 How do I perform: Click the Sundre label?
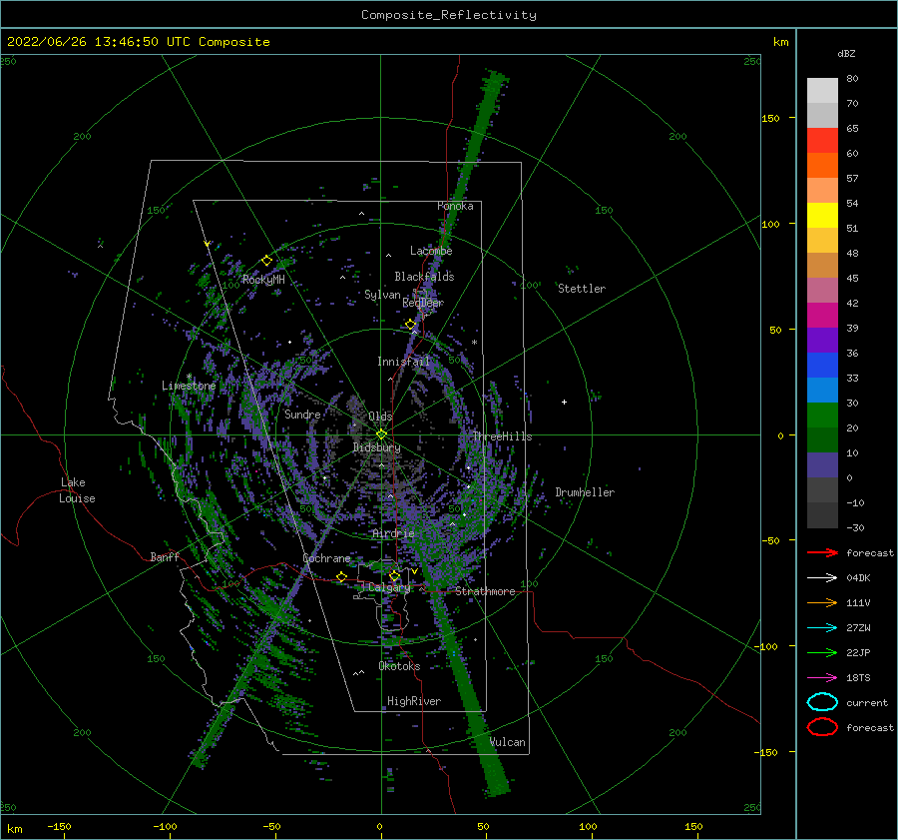pos(302,414)
